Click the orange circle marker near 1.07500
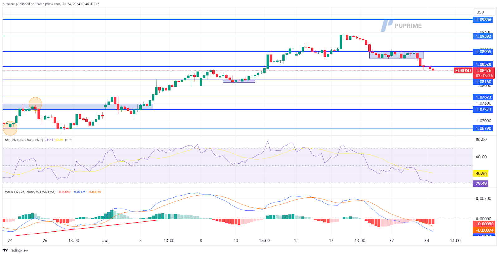499x255 pixels. pos(35,104)
